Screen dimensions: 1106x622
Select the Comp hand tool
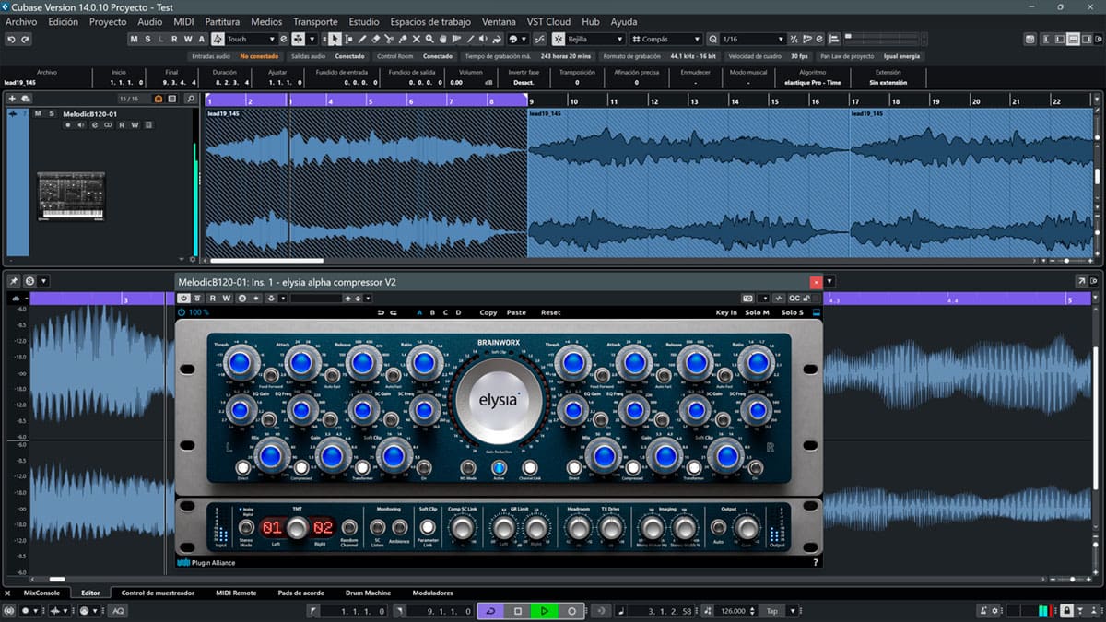tap(444, 39)
